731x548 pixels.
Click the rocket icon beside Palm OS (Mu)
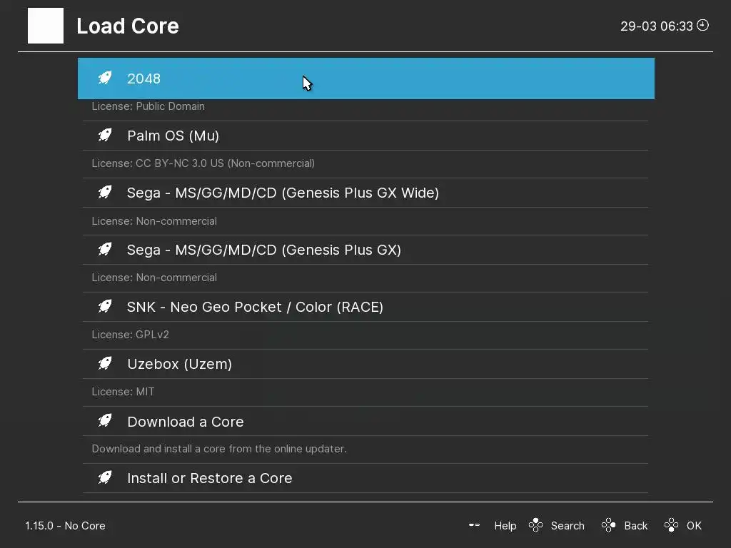point(105,136)
